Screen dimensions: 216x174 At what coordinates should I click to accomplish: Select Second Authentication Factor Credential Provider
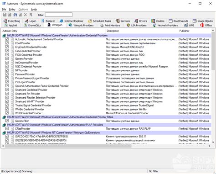[x=42, y=86]
